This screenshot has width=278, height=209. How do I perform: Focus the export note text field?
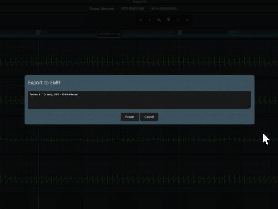pyautogui.click(x=139, y=100)
